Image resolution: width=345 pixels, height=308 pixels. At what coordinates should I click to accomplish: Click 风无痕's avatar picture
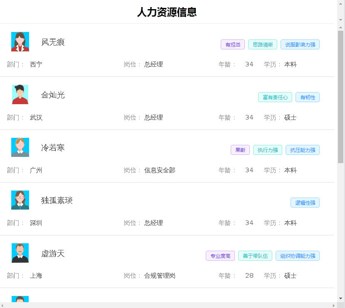[20, 42]
